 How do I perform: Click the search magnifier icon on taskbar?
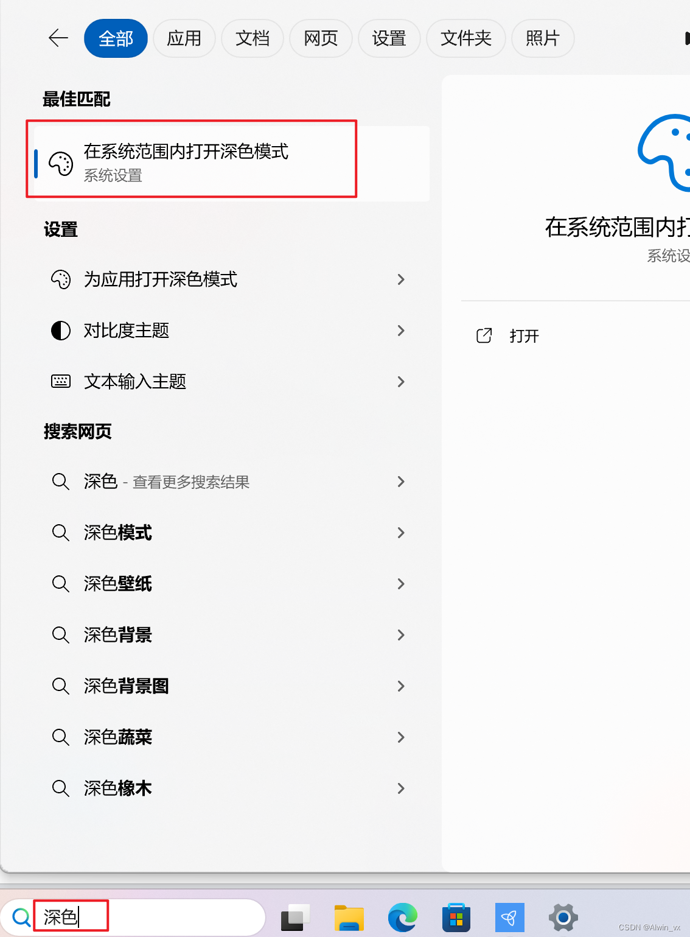[x=21, y=917]
